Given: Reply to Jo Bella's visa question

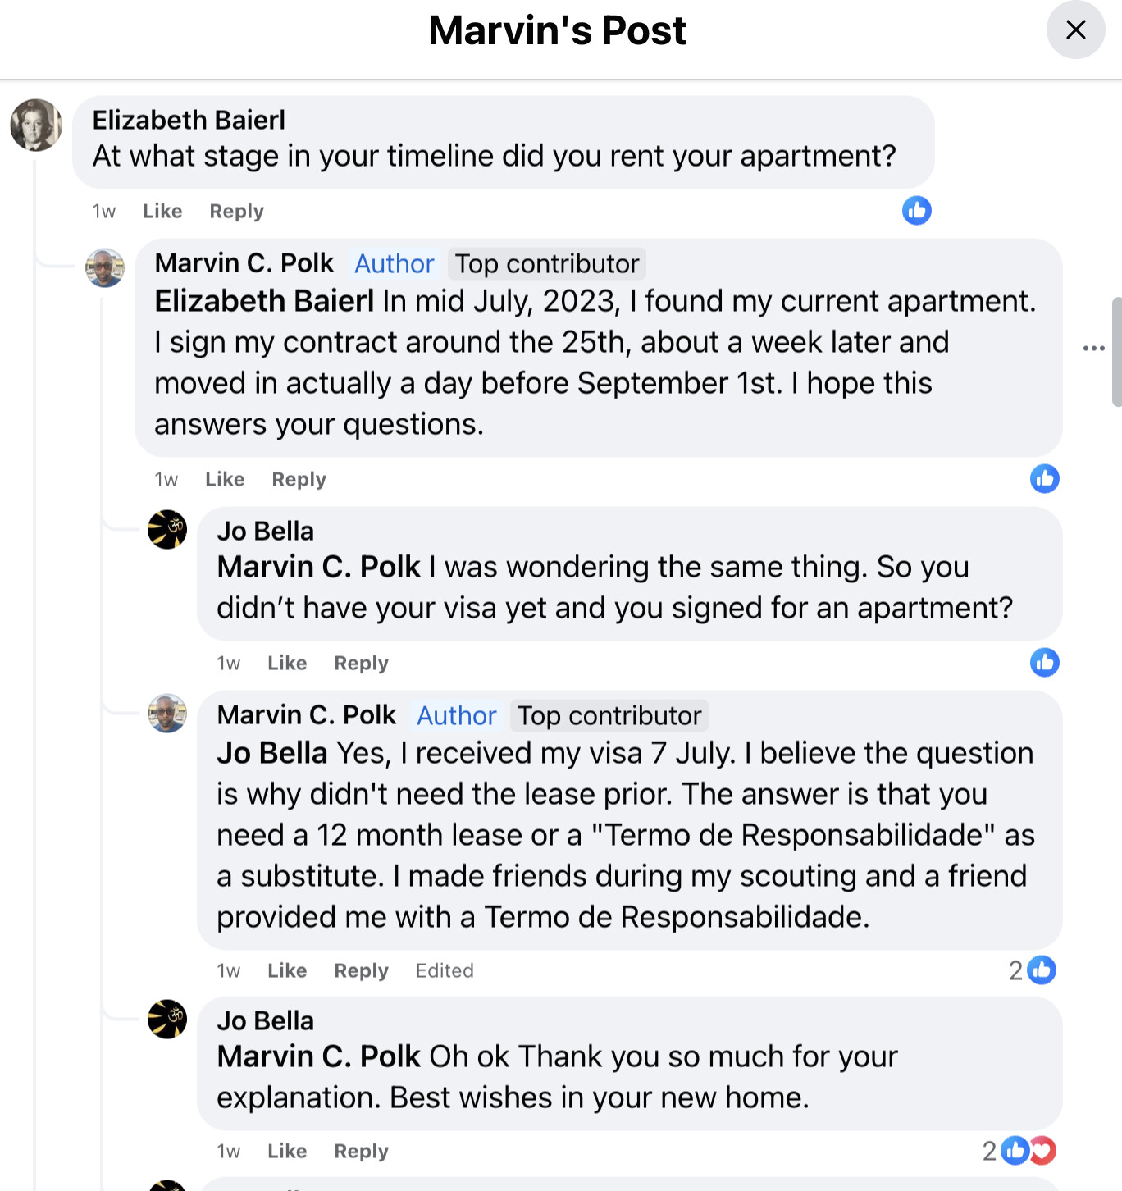Looking at the screenshot, I should tap(361, 664).
